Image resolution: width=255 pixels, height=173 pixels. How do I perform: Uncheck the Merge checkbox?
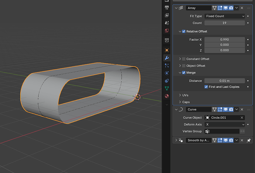coord(184,72)
